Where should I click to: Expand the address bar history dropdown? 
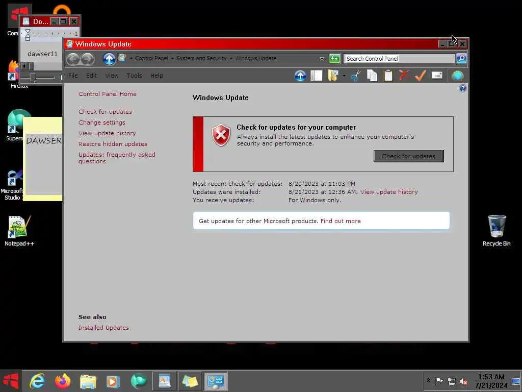(322, 59)
